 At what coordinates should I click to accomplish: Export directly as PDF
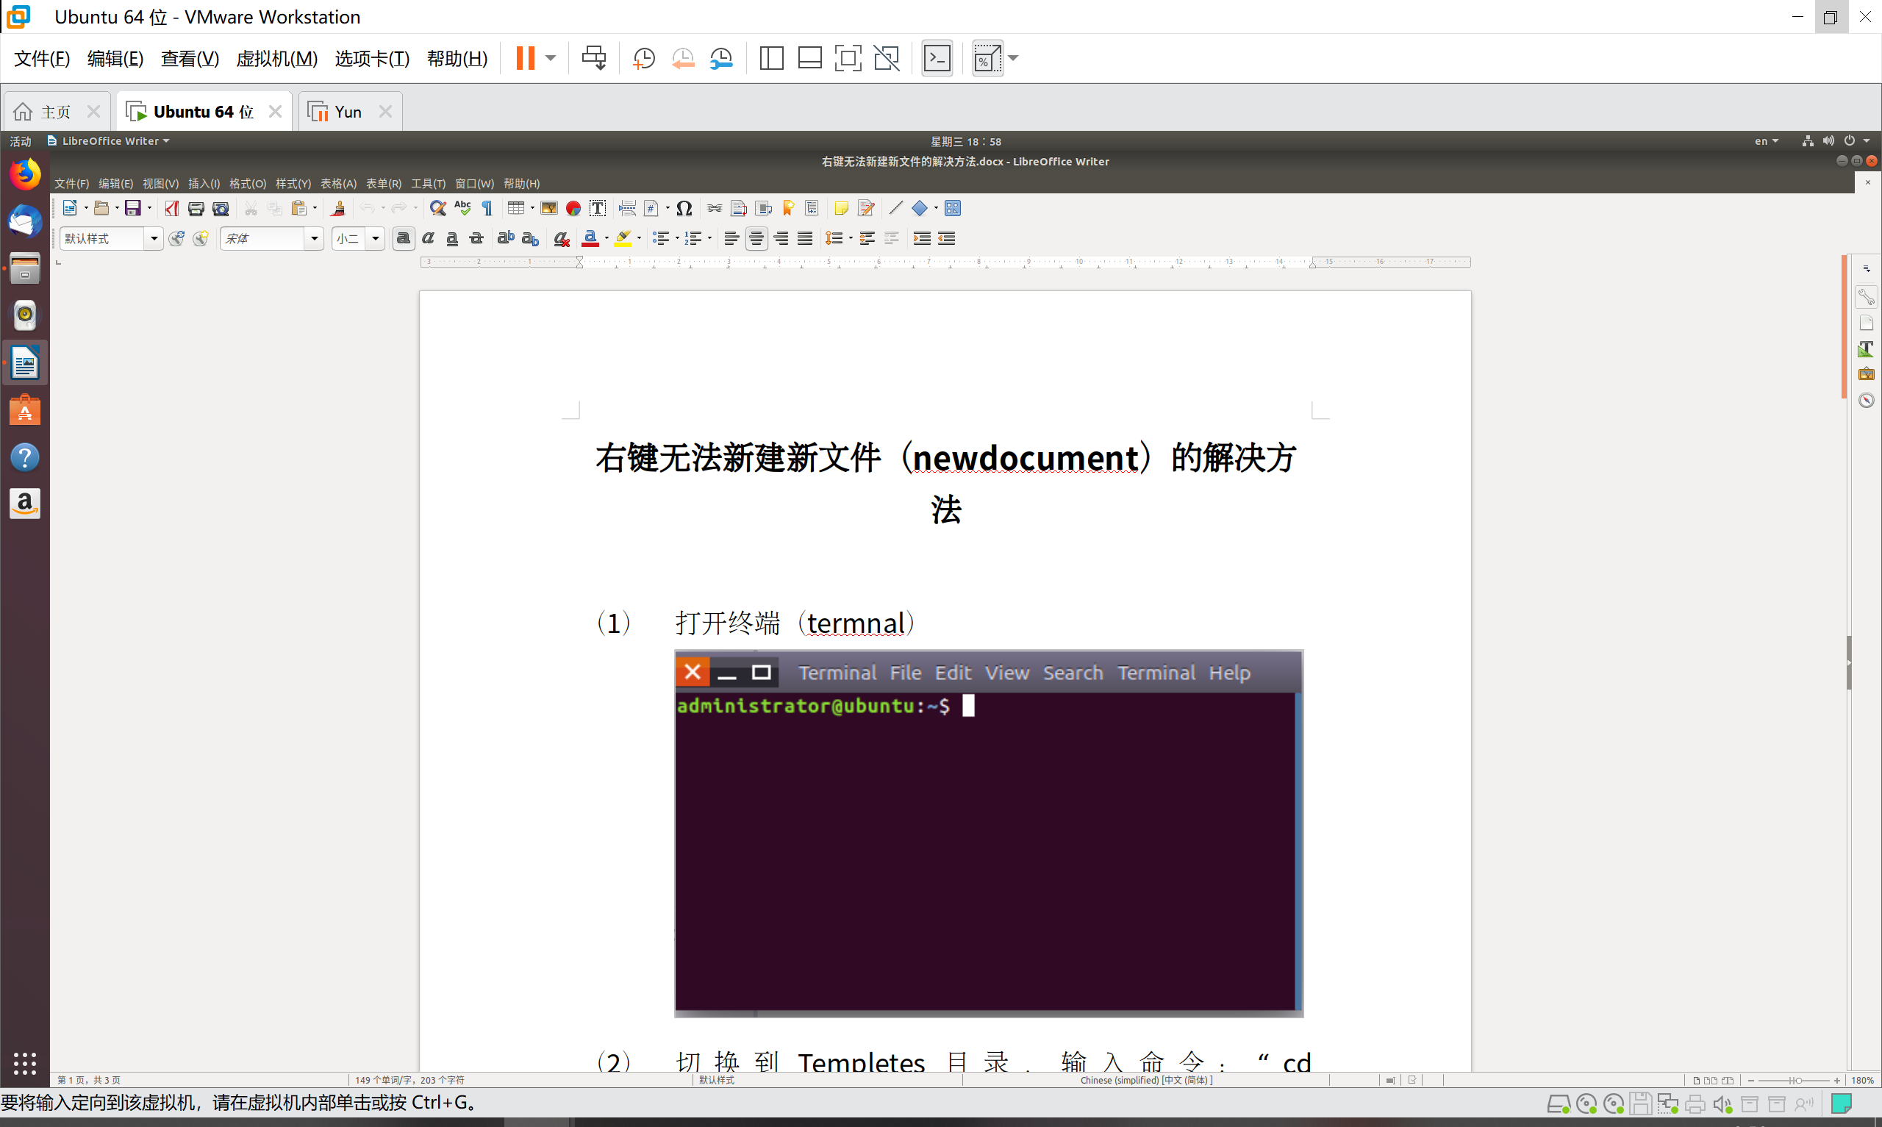(171, 208)
